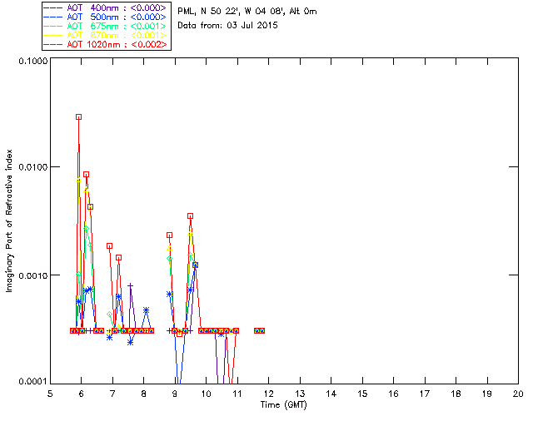Screen dimensions: 533x426
Task: Click the x-axis label 14
Action: tap(331, 394)
